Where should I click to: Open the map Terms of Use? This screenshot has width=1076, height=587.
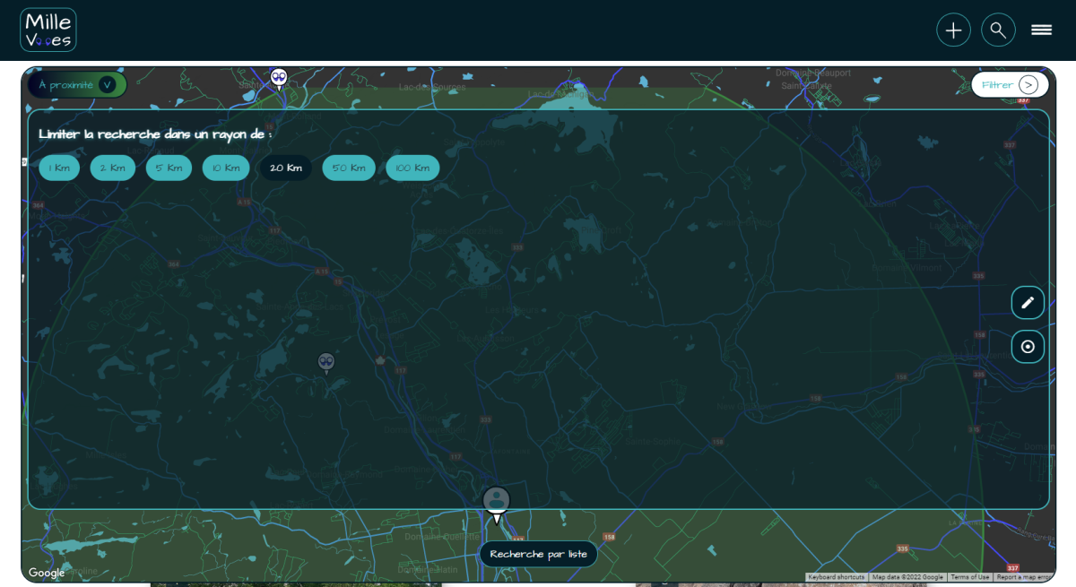[970, 577]
